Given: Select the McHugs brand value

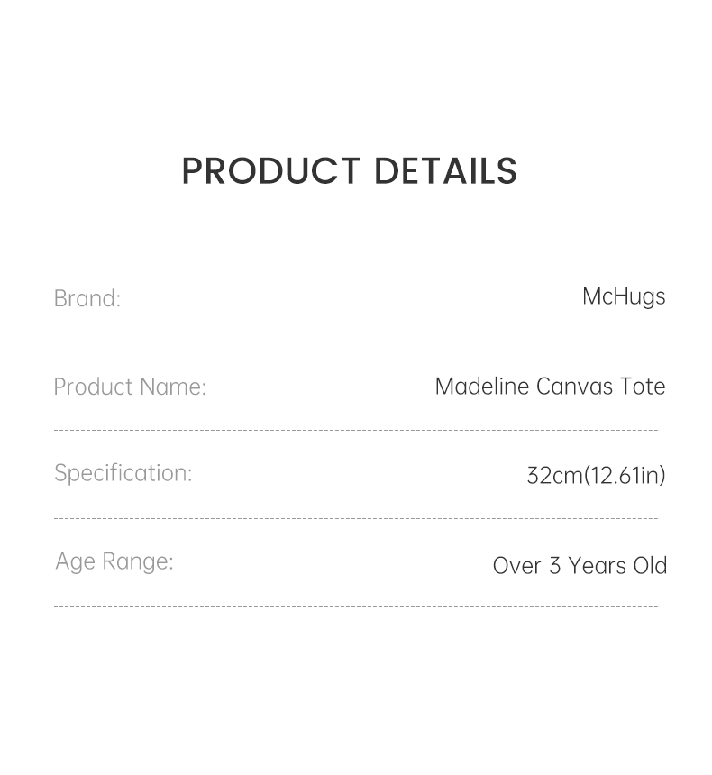Looking at the screenshot, I should pyautogui.click(x=624, y=296).
